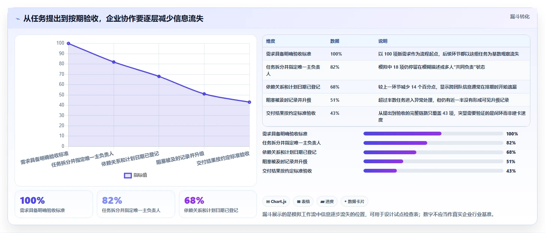Click the progress bar for 交付结果按约定标准验收
This screenshot has width=545, height=233.
[x=433, y=171]
